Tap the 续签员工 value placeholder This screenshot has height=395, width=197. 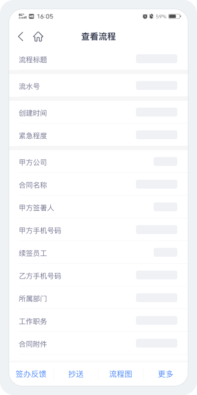click(165, 252)
